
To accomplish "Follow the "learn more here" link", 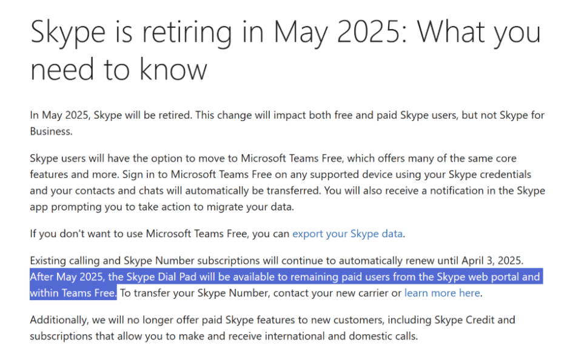I will (442, 293).
